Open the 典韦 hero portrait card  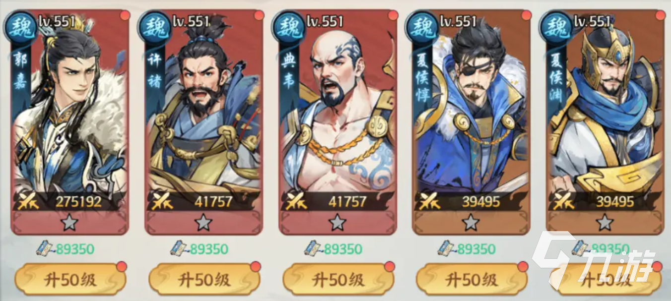point(337,122)
